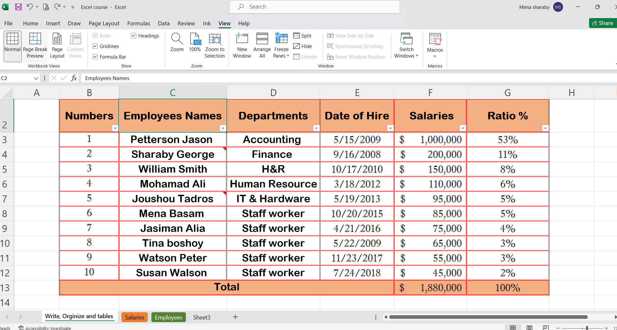Viewport: 617px width, 330px height.
Task: Open the Name Box dropdown
Action: point(36,78)
